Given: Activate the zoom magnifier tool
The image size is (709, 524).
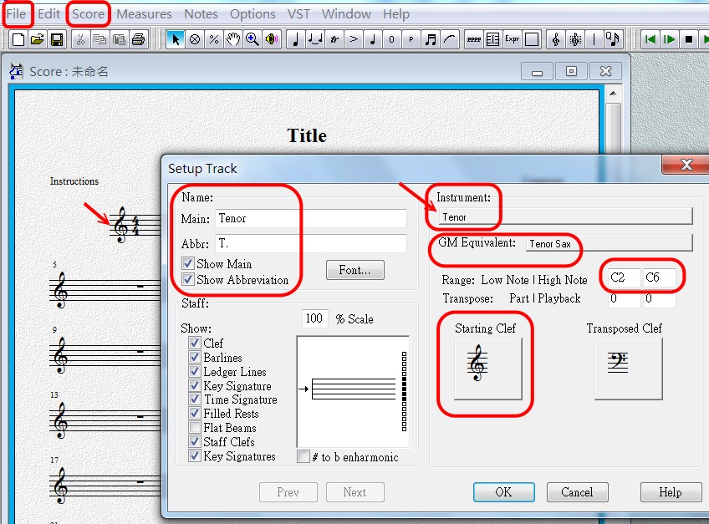Looking at the screenshot, I should pos(252,39).
